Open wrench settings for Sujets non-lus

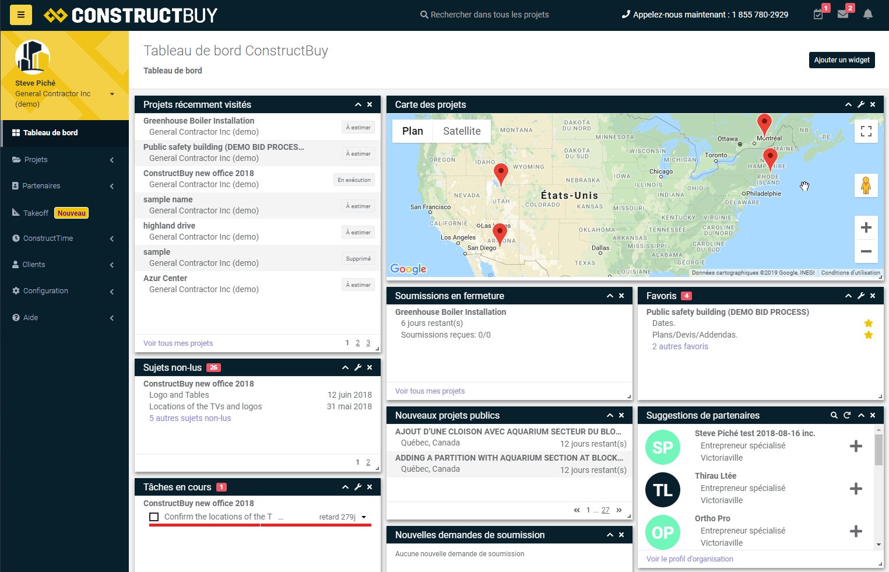click(358, 367)
